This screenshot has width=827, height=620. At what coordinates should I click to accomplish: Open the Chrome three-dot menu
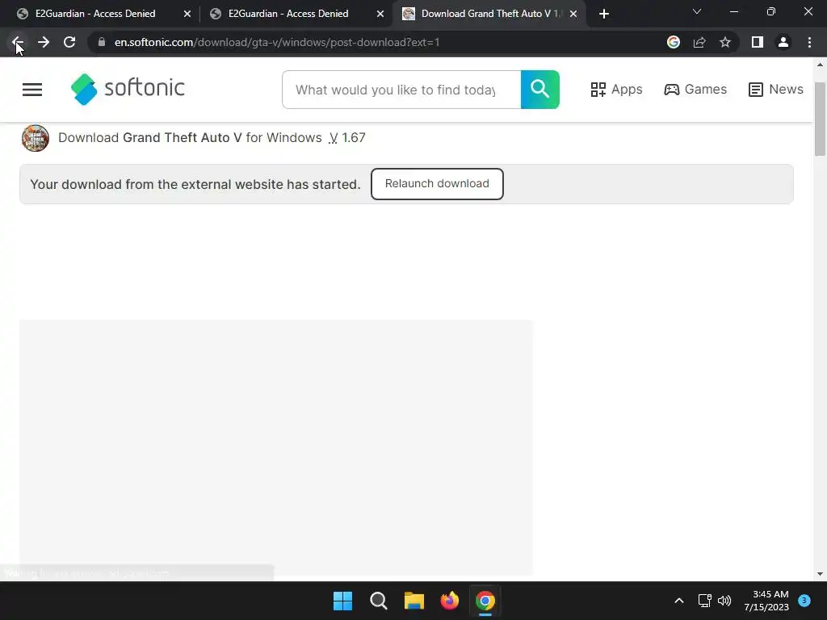[809, 42]
